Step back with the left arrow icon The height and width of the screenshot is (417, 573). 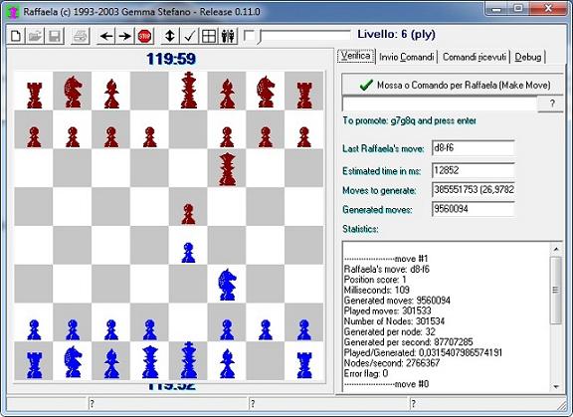106,36
